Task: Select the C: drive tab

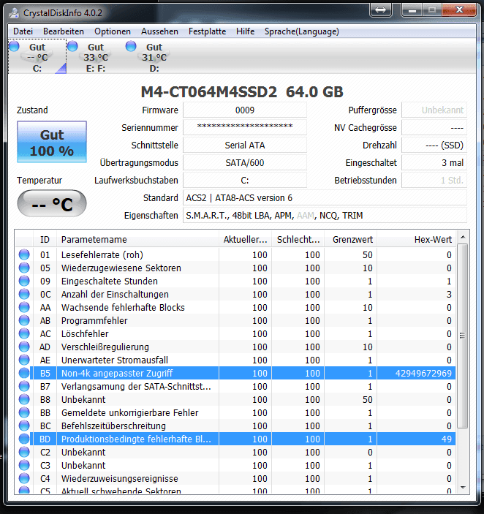Action: point(37,56)
